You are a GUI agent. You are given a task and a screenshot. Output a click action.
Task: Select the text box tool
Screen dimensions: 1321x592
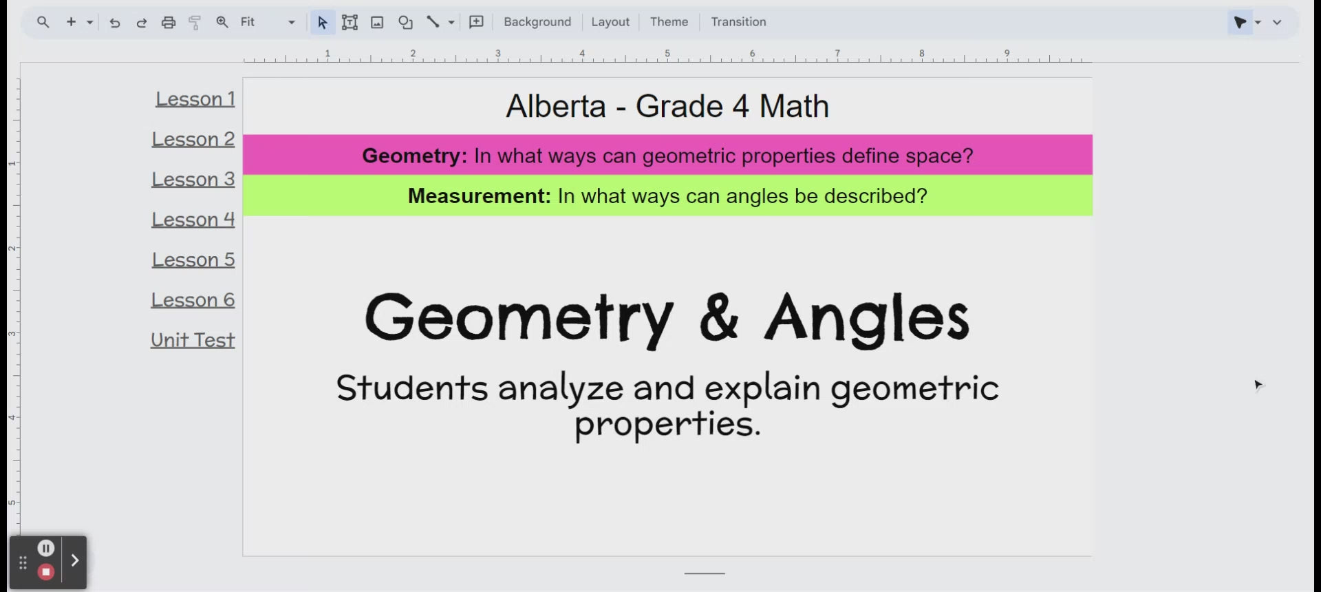(x=350, y=23)
